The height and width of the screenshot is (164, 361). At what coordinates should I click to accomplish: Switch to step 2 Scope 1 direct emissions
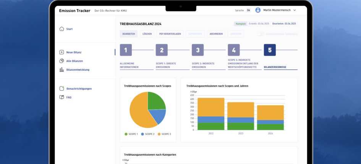point(162,50)
